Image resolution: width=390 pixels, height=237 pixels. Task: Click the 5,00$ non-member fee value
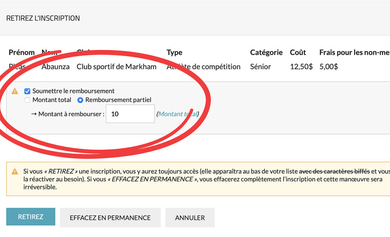[328, 67]
